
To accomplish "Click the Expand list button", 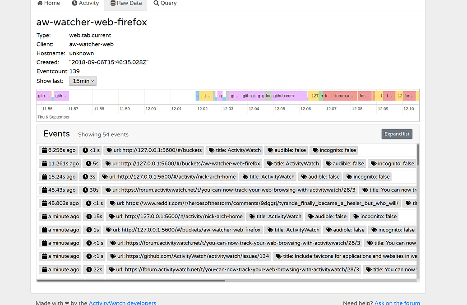I will coord(397,134).
